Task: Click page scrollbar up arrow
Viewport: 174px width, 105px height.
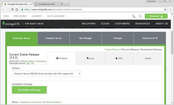Action: click(172, 14)
